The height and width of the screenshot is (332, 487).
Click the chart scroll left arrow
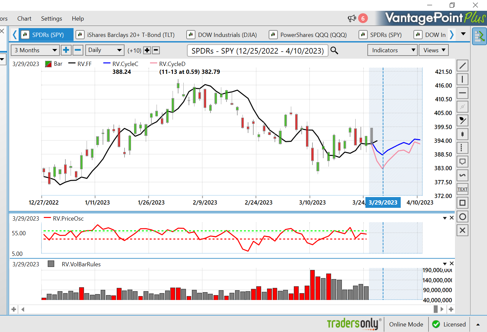(x=23, y=309)
